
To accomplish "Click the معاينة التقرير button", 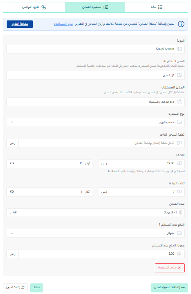I will point(20,24).
